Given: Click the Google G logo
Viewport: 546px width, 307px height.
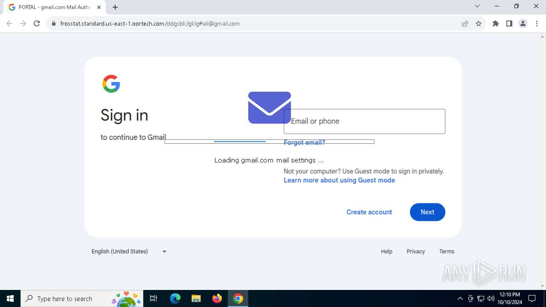Looking at the screenshot, I should coord(111,84).
